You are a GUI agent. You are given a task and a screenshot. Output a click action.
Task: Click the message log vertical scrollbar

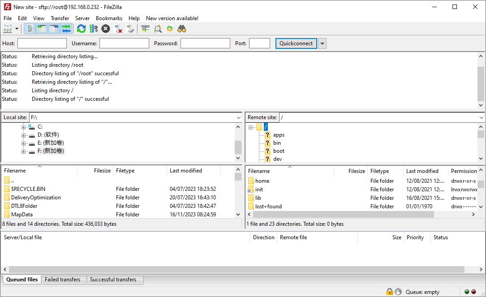pyautogui.click(x=481, y=84)
